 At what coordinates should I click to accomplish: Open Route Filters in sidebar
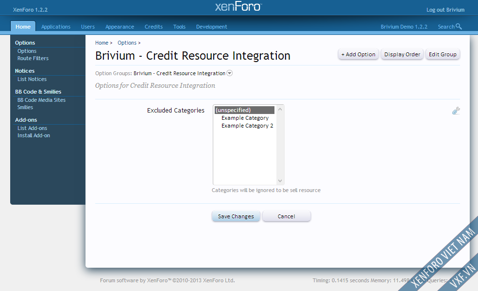(x=33, y=58)
